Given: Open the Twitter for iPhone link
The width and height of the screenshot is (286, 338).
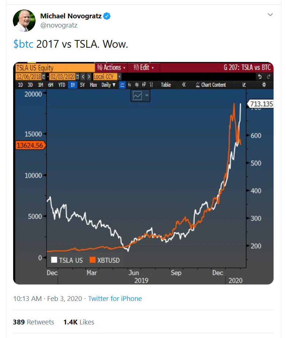Looking at the screenshot, I should tap(115, 299).
